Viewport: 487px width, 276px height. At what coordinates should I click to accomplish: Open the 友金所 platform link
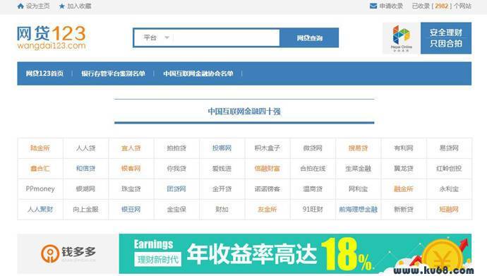pos(267,209)
